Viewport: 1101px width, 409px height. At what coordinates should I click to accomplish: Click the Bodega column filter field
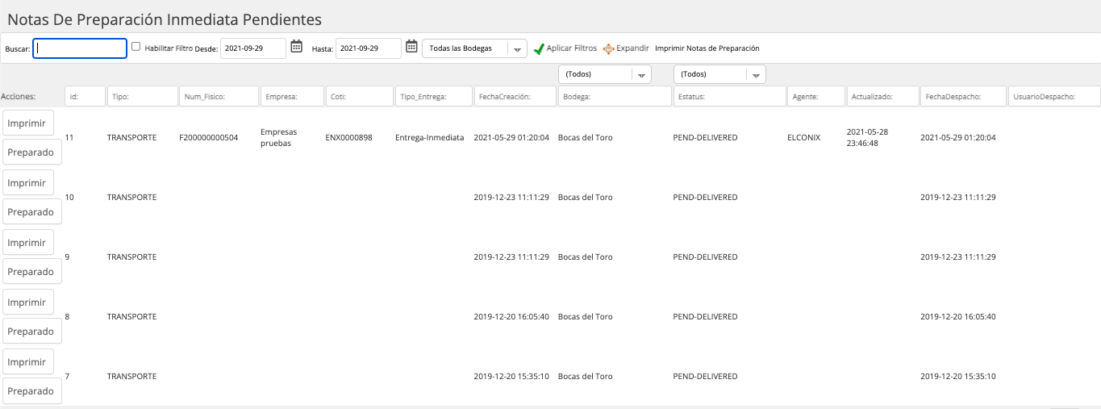pos(615,96)
